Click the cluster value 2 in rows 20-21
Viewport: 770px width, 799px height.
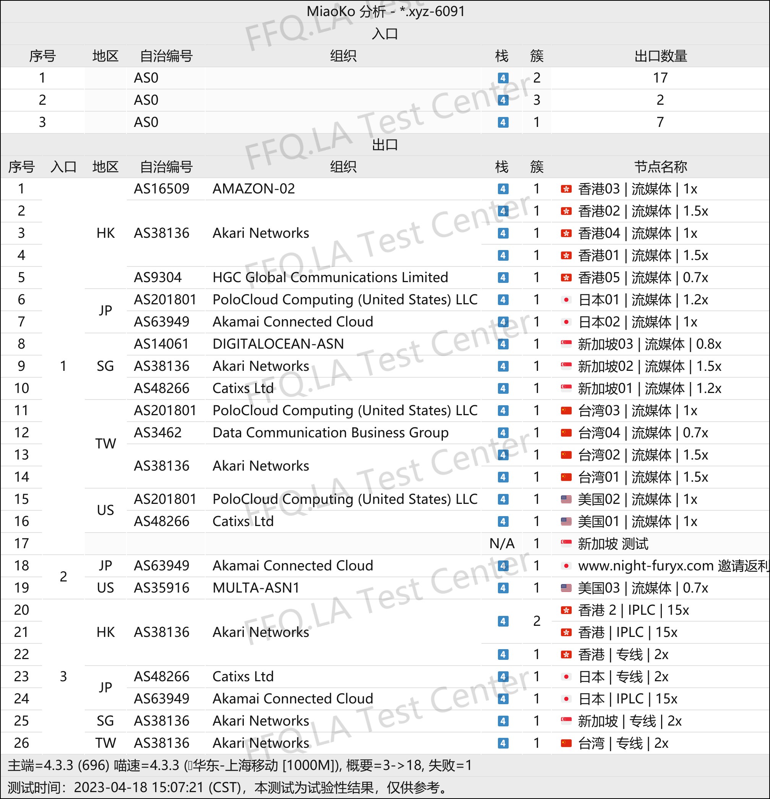[537, 621]
